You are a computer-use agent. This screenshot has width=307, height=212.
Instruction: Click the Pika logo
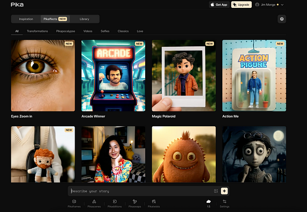pos(17,5)
